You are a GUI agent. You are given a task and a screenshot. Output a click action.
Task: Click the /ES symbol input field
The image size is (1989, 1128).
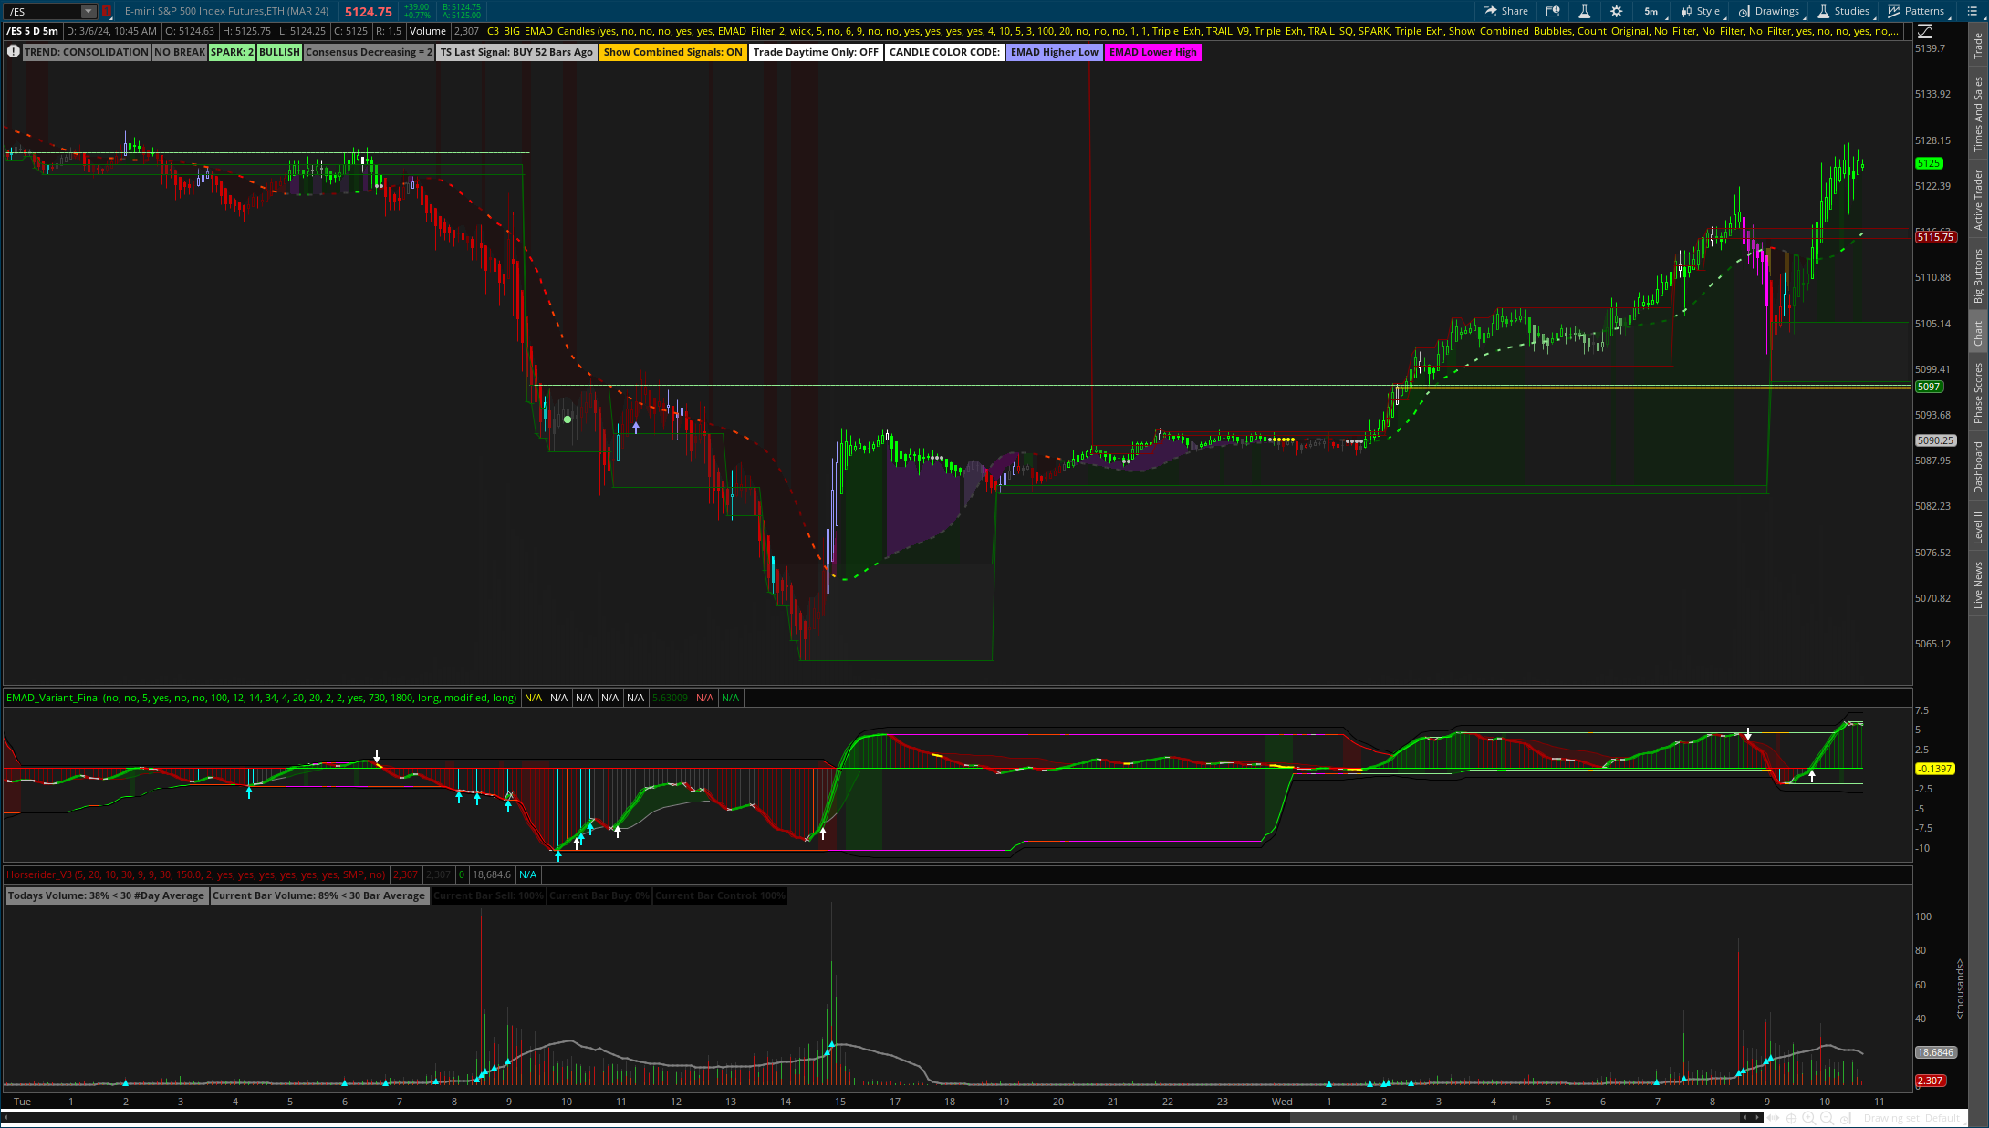(x=42, y=11)
